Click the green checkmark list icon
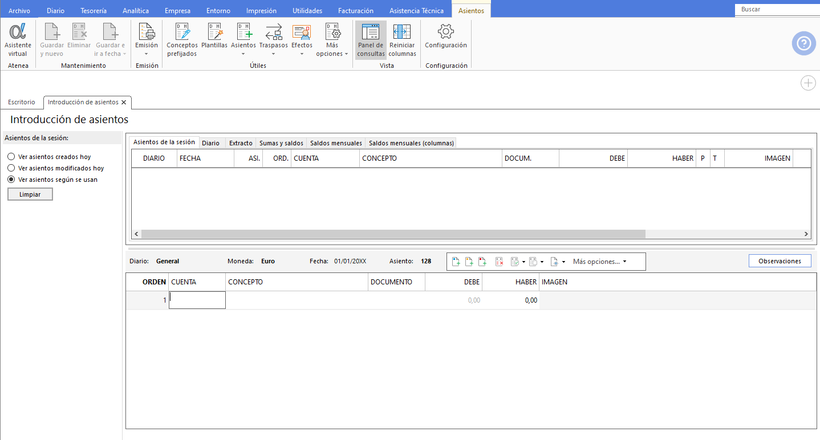Viewport: 820px width, 440px height. point(515,262)
